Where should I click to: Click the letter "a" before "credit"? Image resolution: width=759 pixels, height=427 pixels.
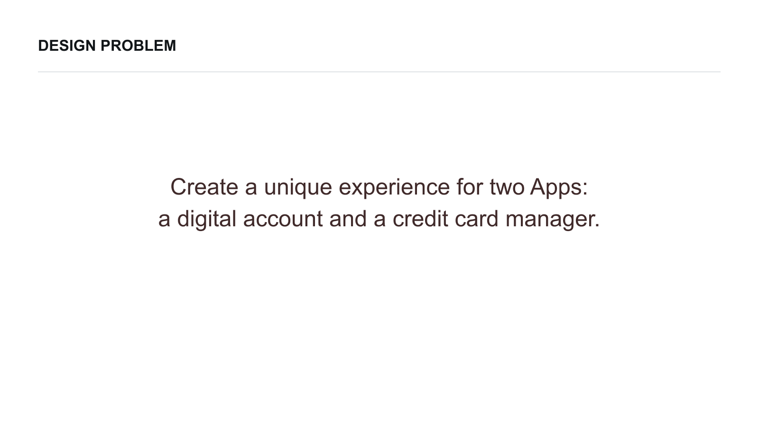click(379, 219)
